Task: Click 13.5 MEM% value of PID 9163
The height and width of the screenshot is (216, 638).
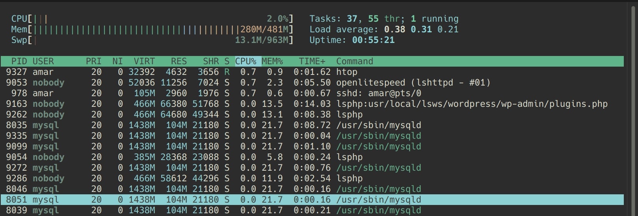Action: pyautogui.click(x=272, y=104)
